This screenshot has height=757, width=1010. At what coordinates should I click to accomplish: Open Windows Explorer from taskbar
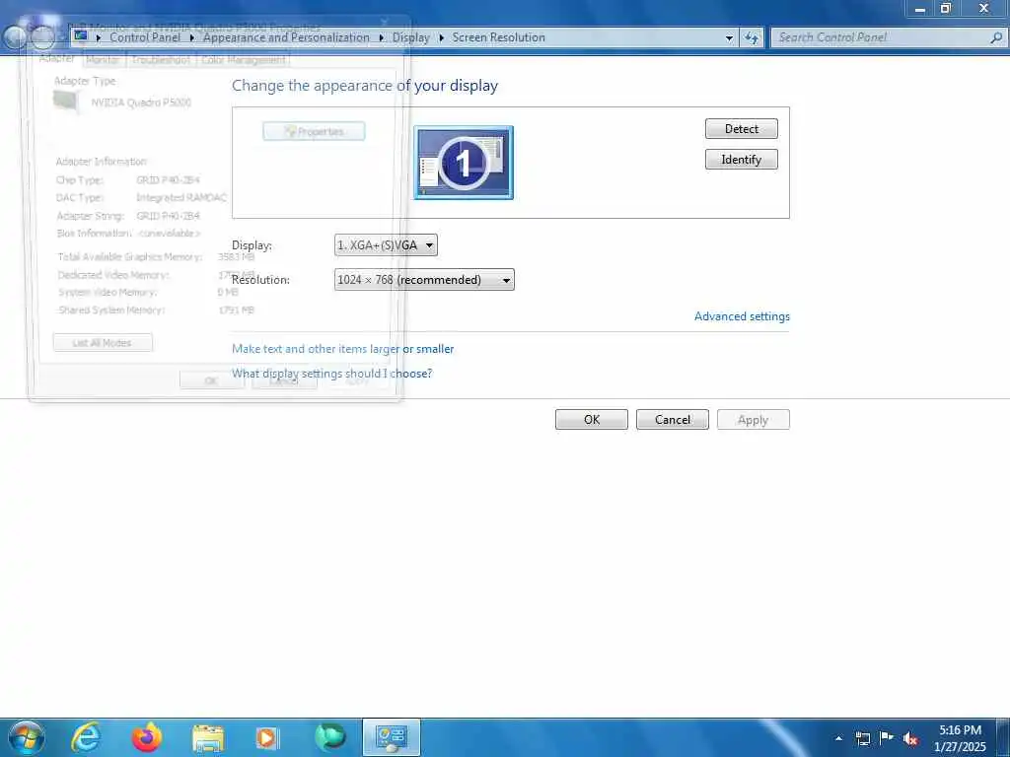click(207, 737)
